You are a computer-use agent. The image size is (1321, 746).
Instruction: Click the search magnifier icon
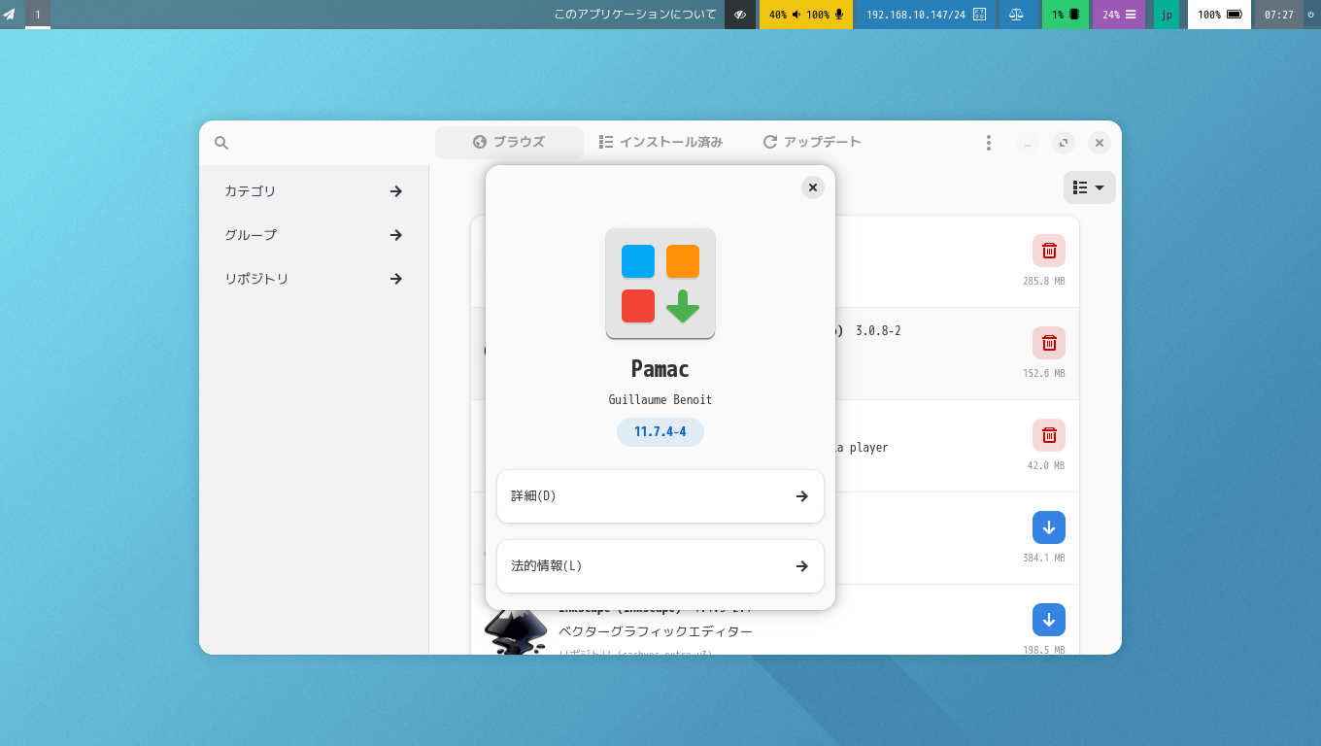tap(221, 143)
